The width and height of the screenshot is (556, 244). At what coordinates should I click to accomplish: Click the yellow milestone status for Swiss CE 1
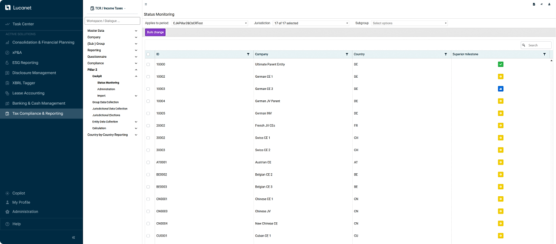tap(500, 138)
